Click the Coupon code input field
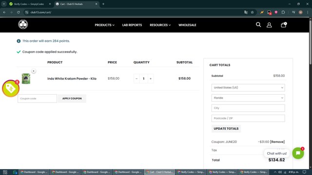312x175 pixels. pyautogui.click(x=37, y=98)
